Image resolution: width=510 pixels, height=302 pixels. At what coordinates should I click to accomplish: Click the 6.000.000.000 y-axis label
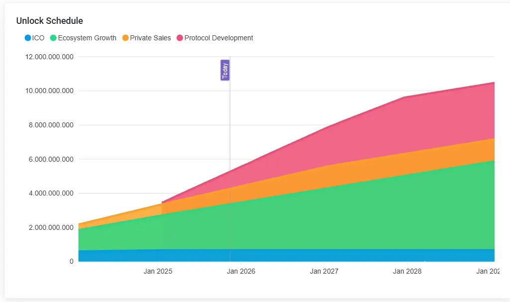(51, 159)
